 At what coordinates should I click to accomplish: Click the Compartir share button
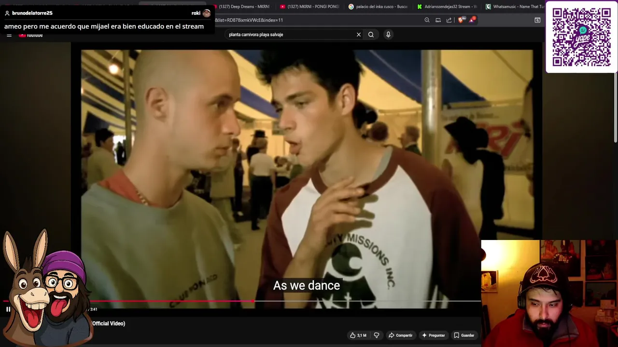pyautogui.click(x=400, y=335)
